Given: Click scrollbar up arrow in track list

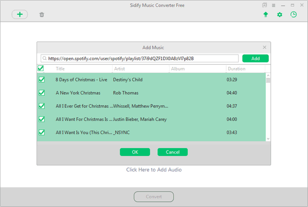Looking at the screenshot, I should [268, 75].
